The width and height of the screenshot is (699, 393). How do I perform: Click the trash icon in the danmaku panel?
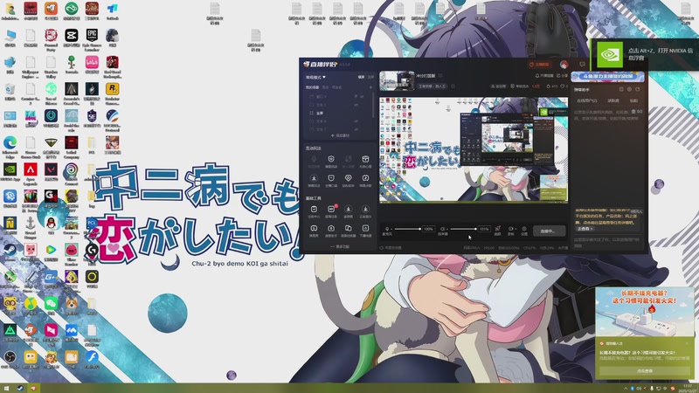(x=633, y=112)
